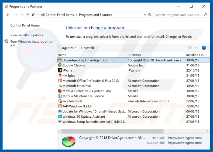Screen dimensions: 213x152
Task: Click the view layout icon
Action: coord(190,48)
